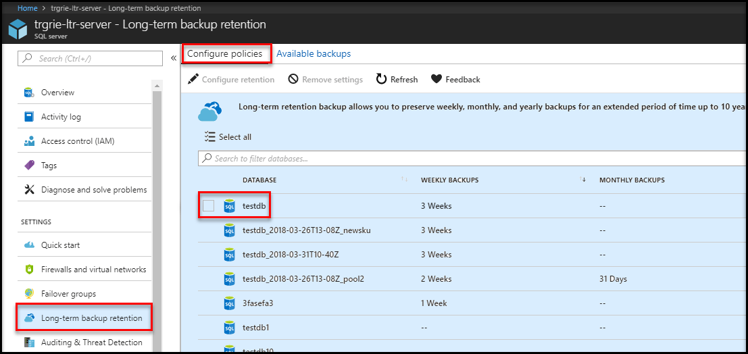Click the magnifier icon in sidebar search box
This screenshot has height=354, width=748.
tap(28, 58)
